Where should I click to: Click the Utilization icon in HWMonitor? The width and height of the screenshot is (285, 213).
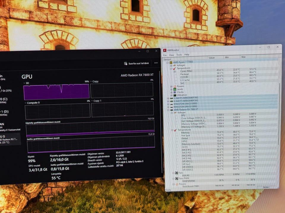[175, 95]
